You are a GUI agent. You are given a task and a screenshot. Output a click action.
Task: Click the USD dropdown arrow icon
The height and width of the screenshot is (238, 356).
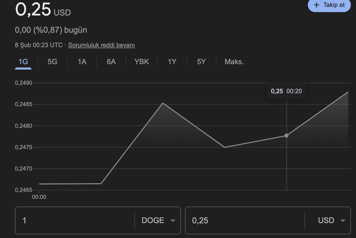[343, 221]
